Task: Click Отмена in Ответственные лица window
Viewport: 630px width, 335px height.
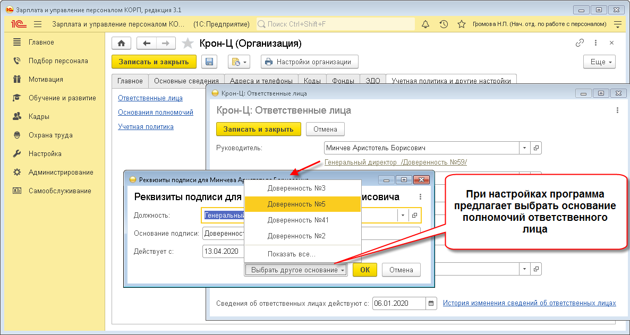Action: pos(325,130)
